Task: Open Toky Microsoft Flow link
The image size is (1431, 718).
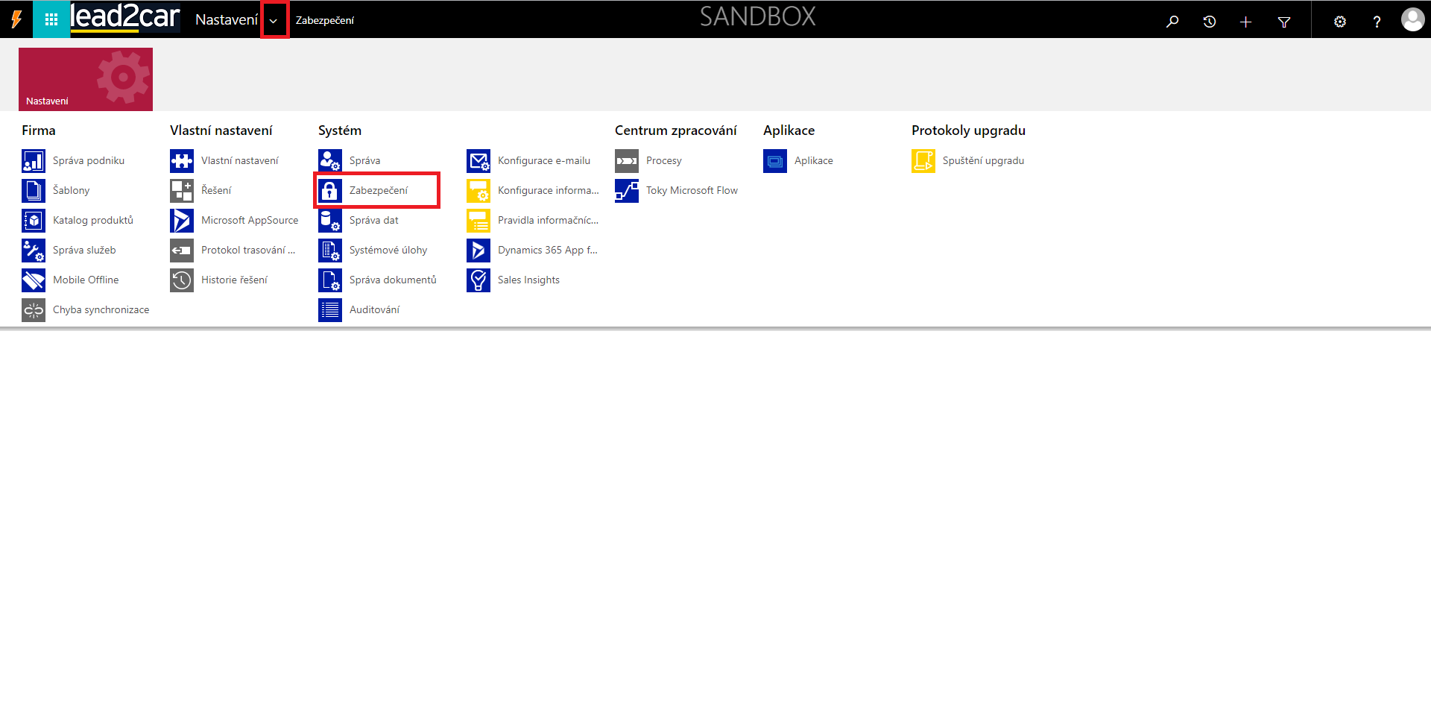Action: coord(691,191)
